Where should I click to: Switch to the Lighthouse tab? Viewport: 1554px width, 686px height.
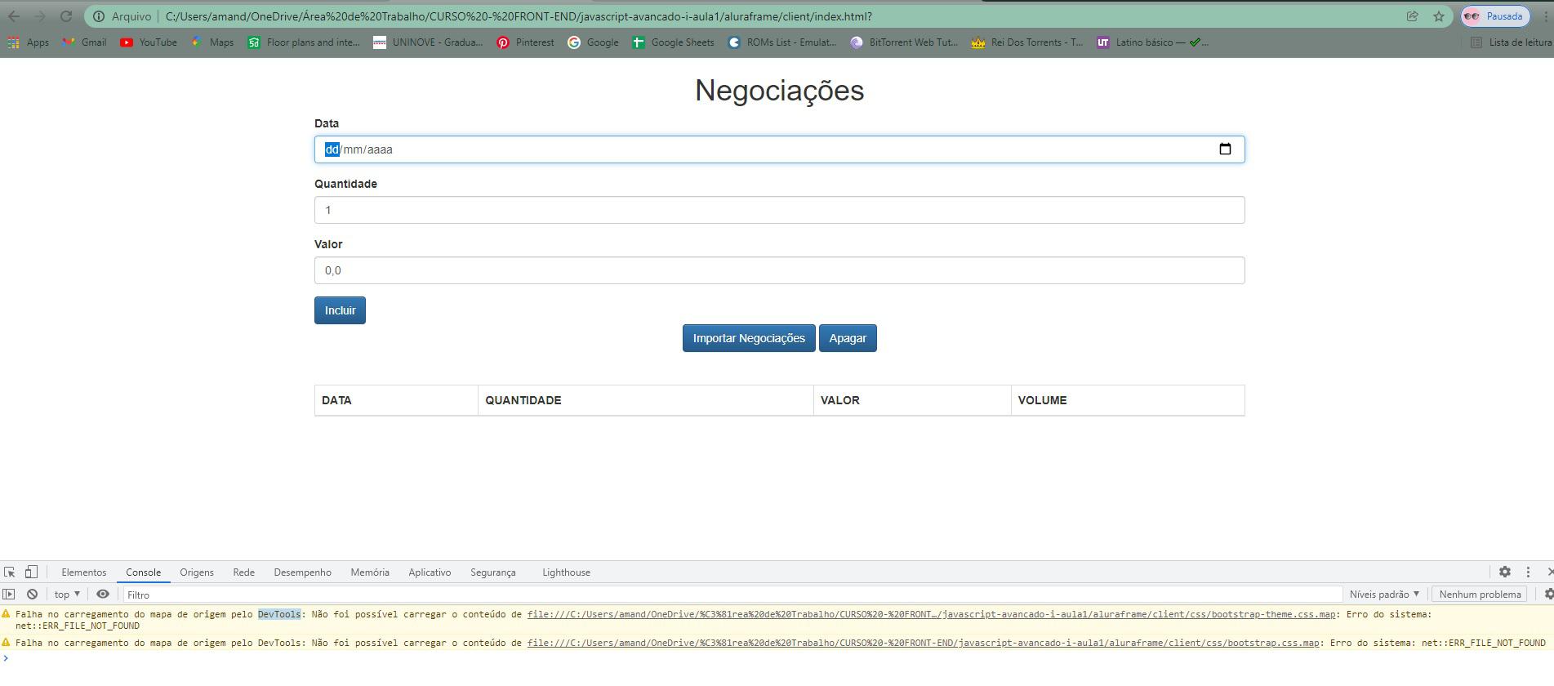pos(567,572)
